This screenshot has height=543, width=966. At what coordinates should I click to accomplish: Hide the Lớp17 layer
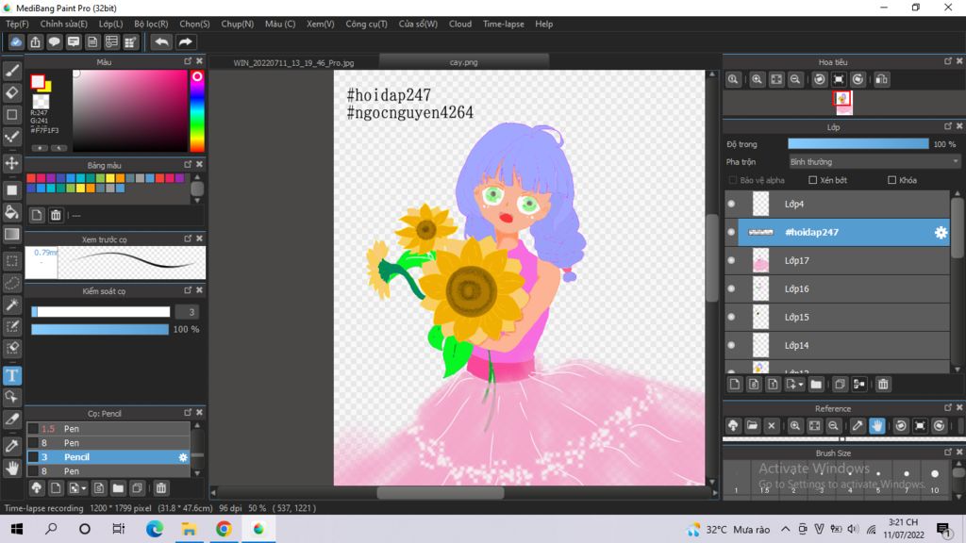(x=731, y=260)
